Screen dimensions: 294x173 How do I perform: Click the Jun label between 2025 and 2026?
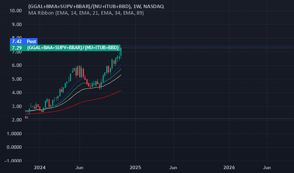(173, 167)
